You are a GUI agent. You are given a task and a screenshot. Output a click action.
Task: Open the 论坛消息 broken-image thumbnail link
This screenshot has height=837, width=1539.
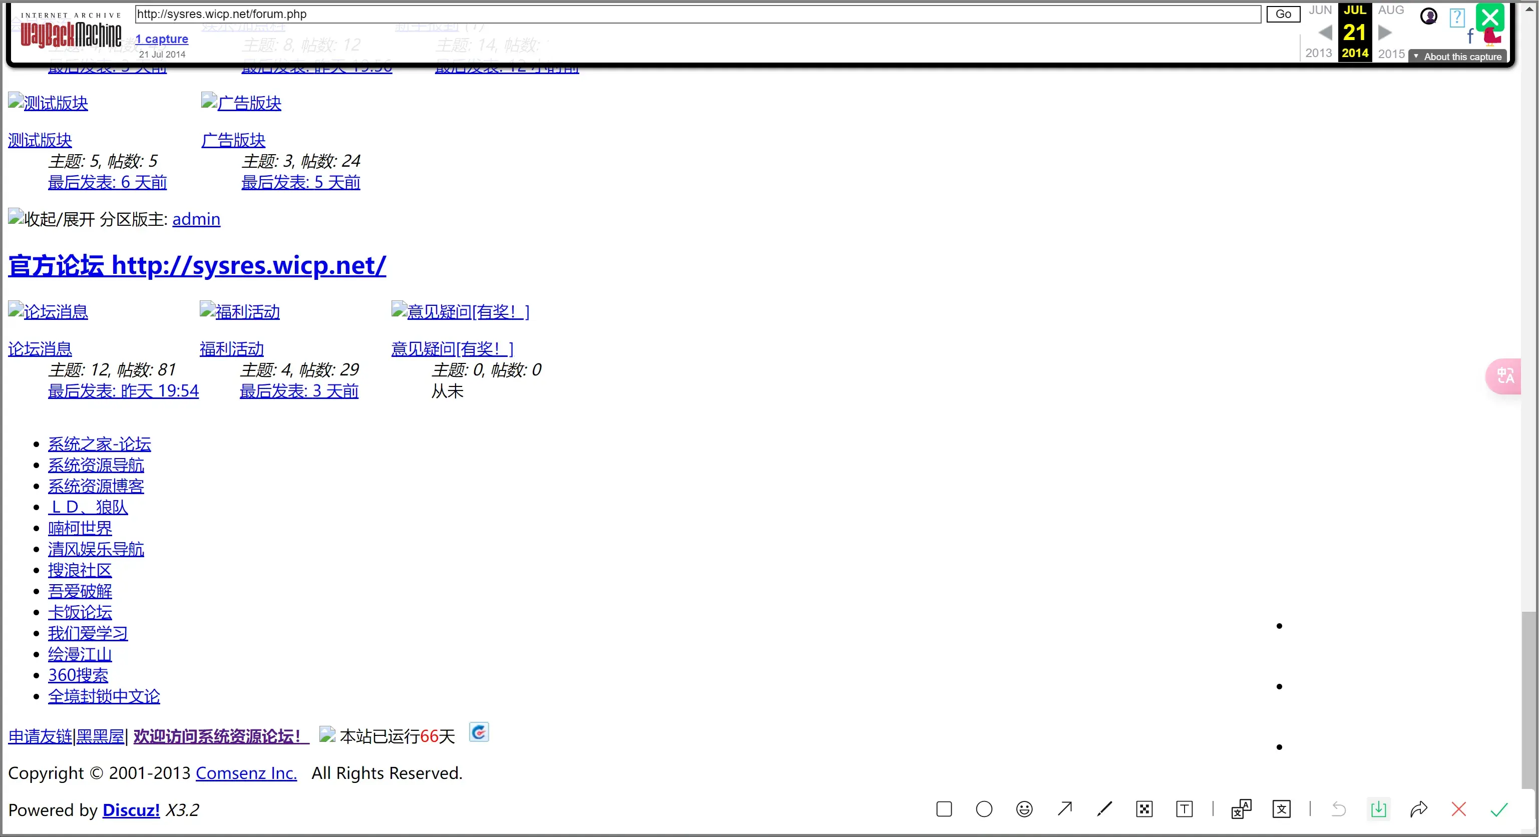(x=48, y=311)
